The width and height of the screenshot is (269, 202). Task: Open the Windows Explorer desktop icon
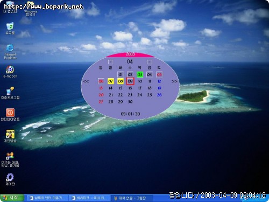tap(31, 8)
